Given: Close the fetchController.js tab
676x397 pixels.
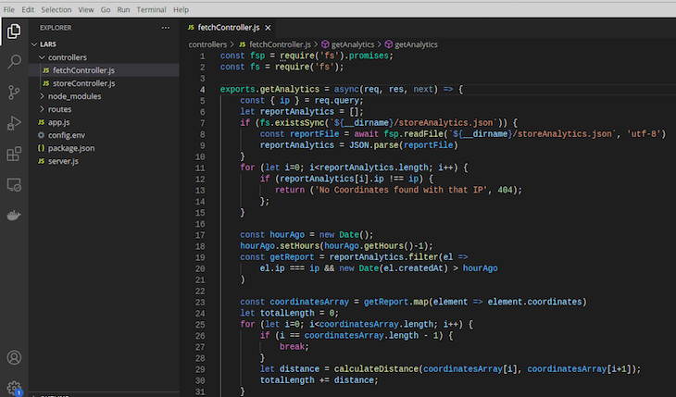Looking at the screenshot, I should pos(269,28).
